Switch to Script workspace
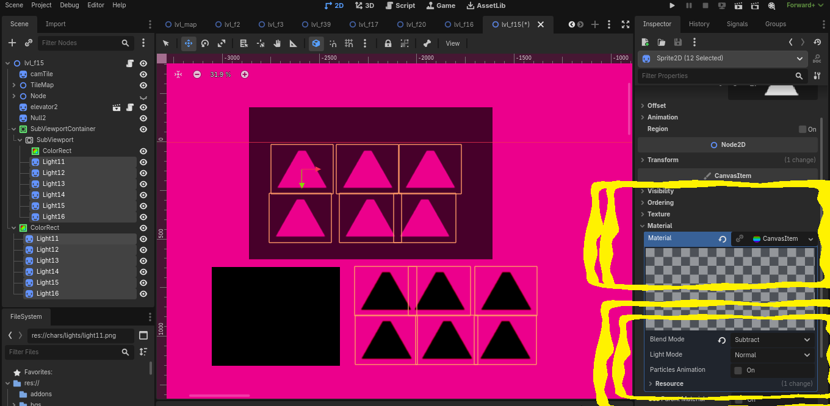The width and height of the screenshot is (830, 406). click(400, 5)
